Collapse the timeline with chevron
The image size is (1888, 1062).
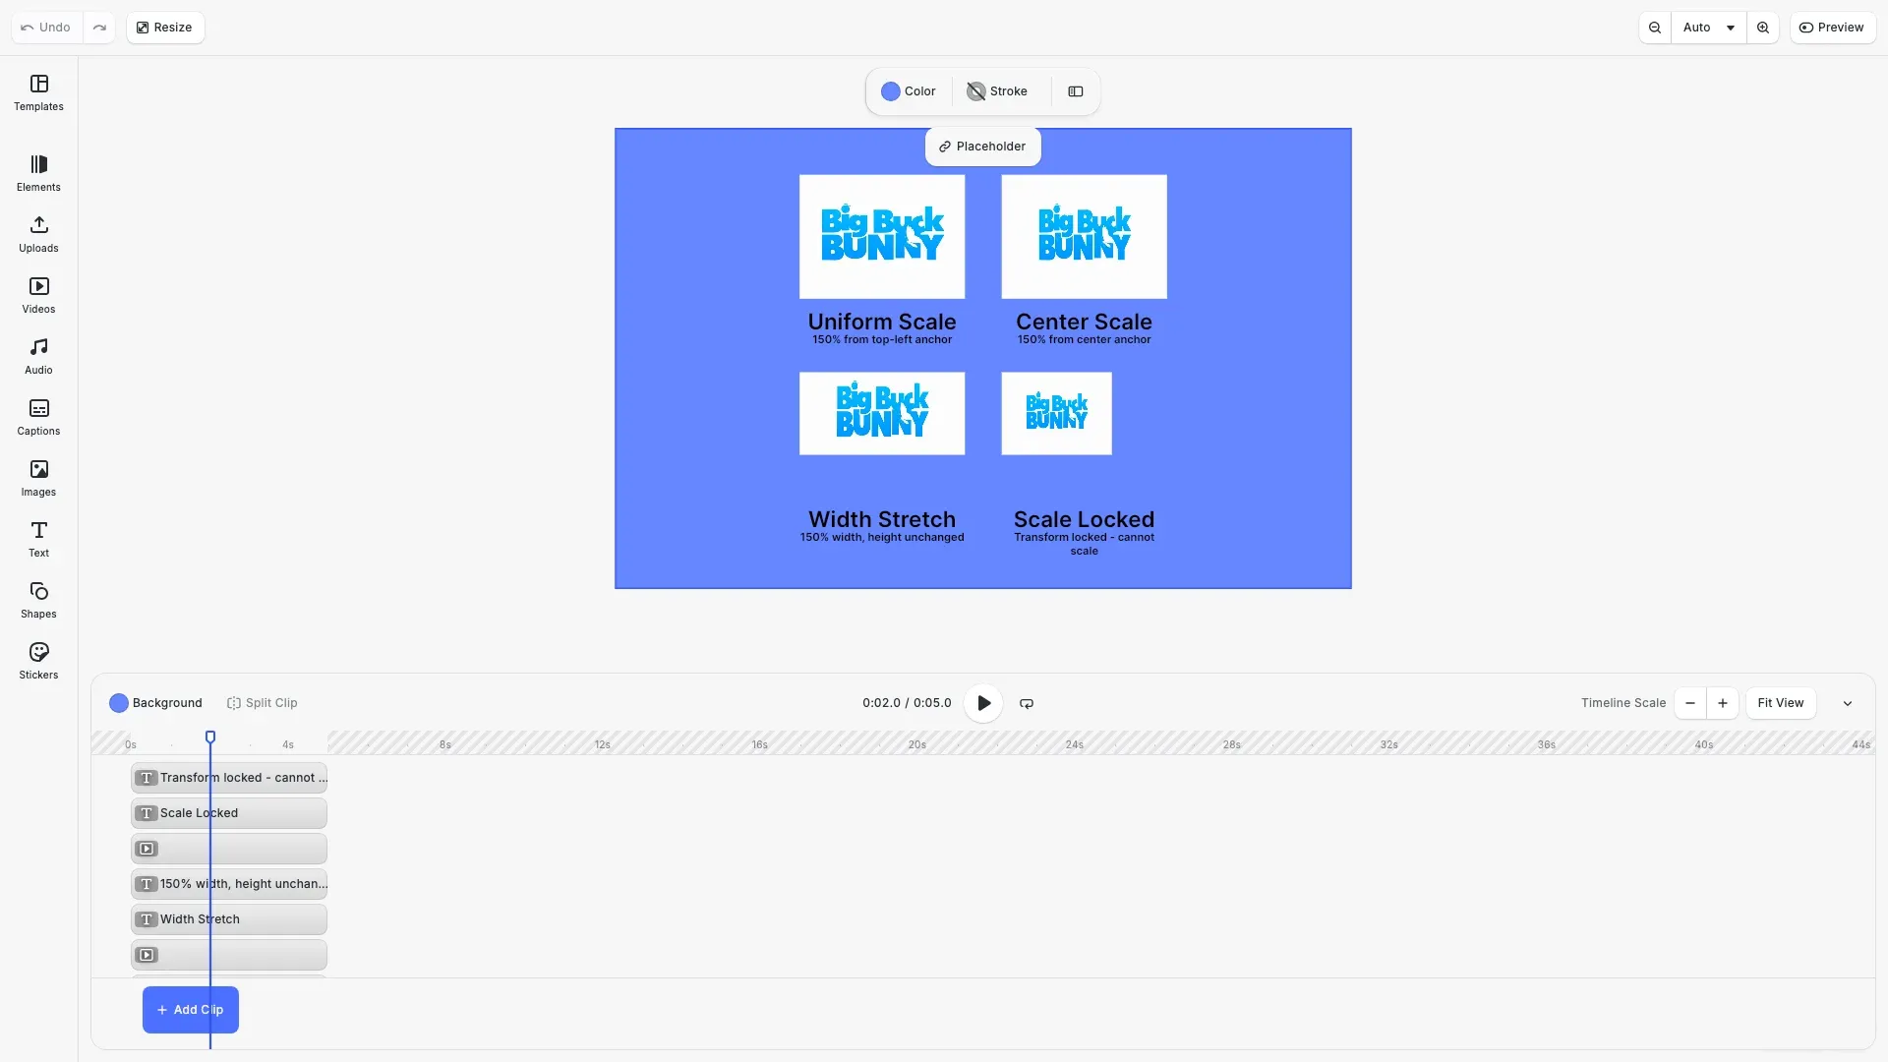point(1848,703)
